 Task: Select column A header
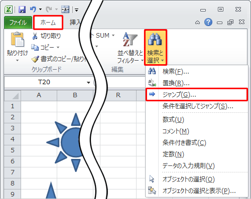coord(39,95)
